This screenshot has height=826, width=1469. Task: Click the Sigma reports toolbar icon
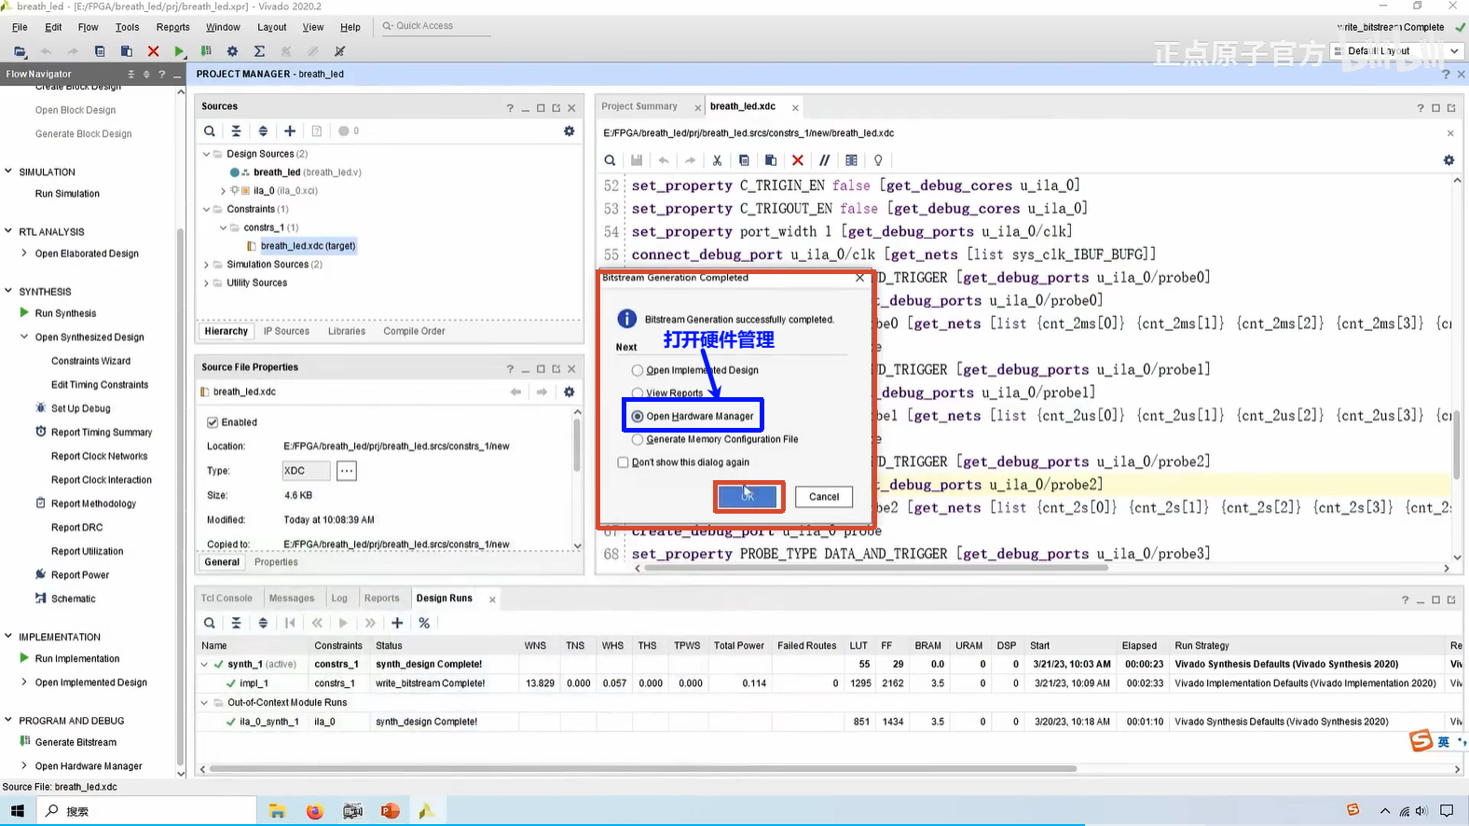coord(259,51)
